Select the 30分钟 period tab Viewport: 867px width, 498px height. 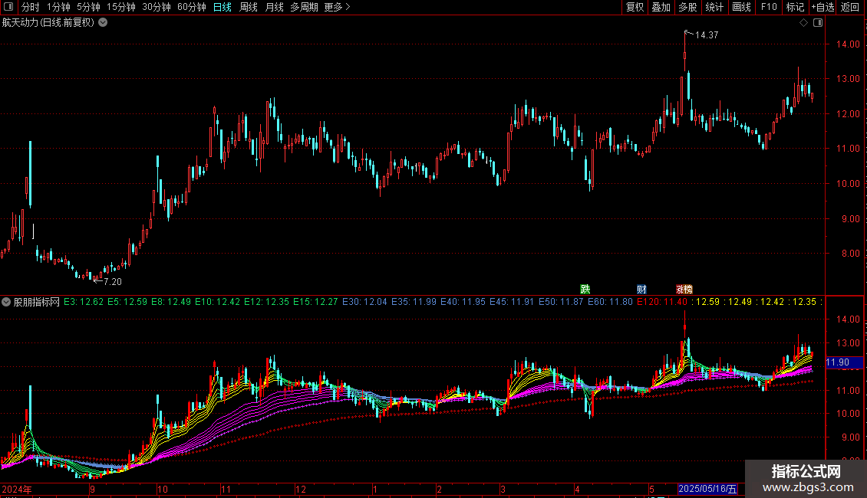coord(157,7)
